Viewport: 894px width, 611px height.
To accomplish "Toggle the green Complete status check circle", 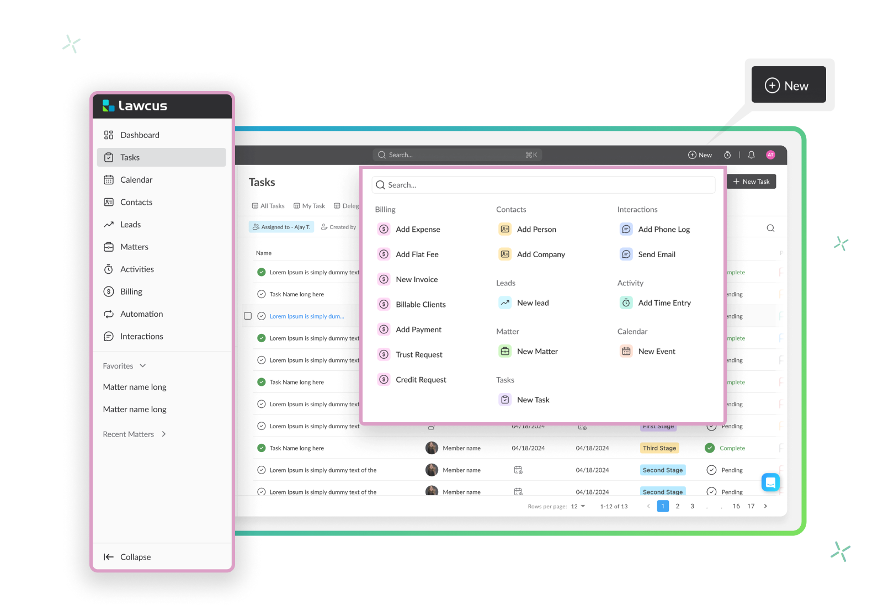I will point(710,448).
